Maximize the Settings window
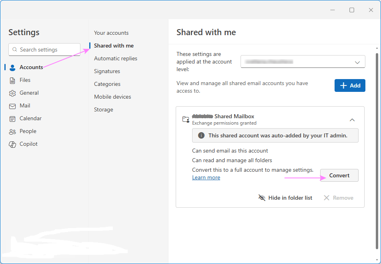381x264 pixels. [352, 10]
